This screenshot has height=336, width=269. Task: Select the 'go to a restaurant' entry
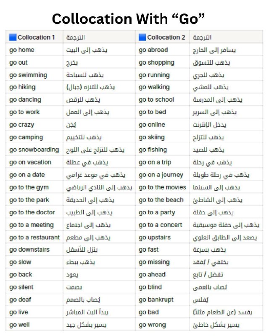[34, 237]
